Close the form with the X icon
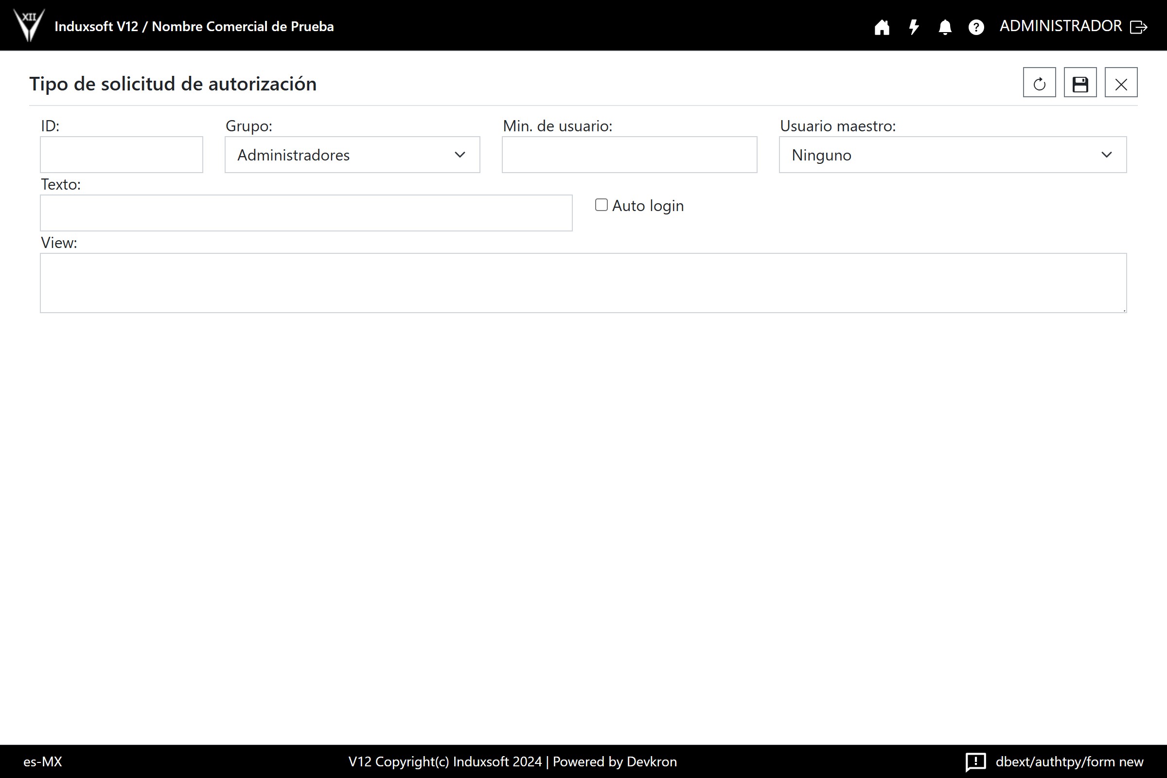 pyautogui.click(x=1120, y=83)
